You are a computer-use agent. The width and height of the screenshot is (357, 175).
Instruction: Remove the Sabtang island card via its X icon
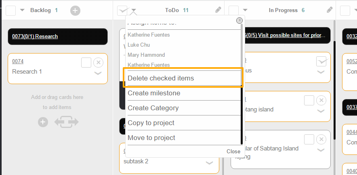(321, 101)
